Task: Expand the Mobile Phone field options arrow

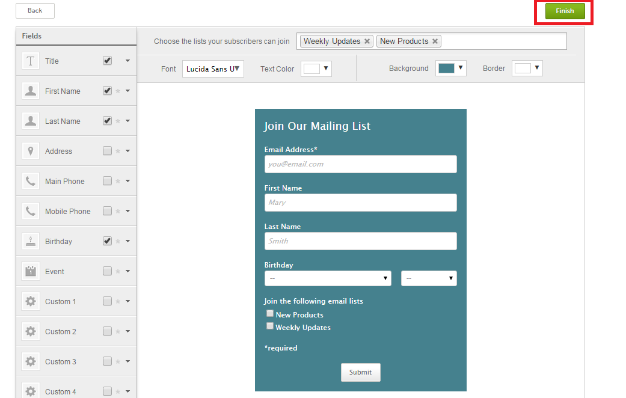Action: pos(127,211)
